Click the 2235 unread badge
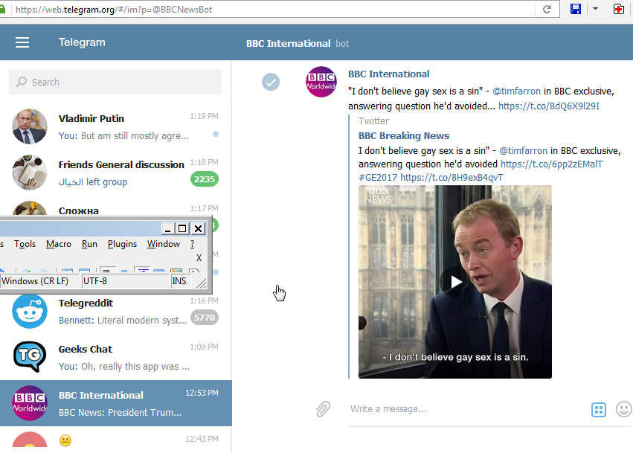This screenshot has height=453, width=633. [205, 179]
